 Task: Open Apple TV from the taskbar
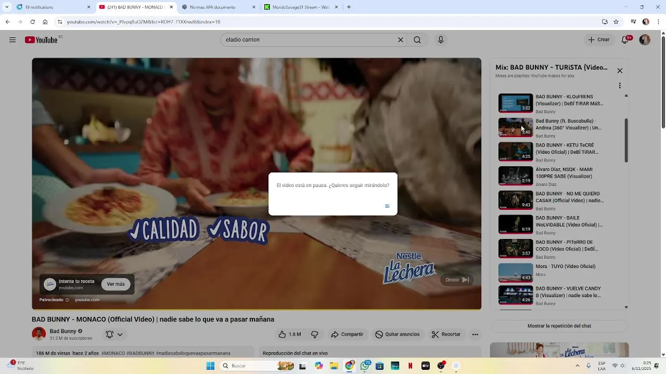426,366
